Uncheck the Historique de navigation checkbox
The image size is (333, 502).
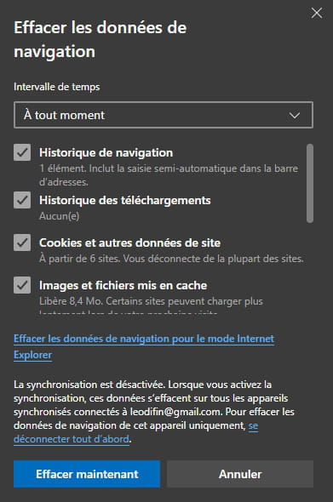pos(22,152)
